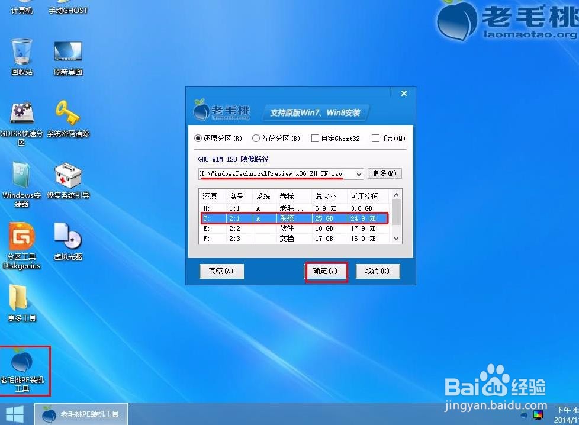The height and width of the screenshot is (425, 579).
Task: Launch GDISK快速分区 tool icon
Action: [22, 123]
